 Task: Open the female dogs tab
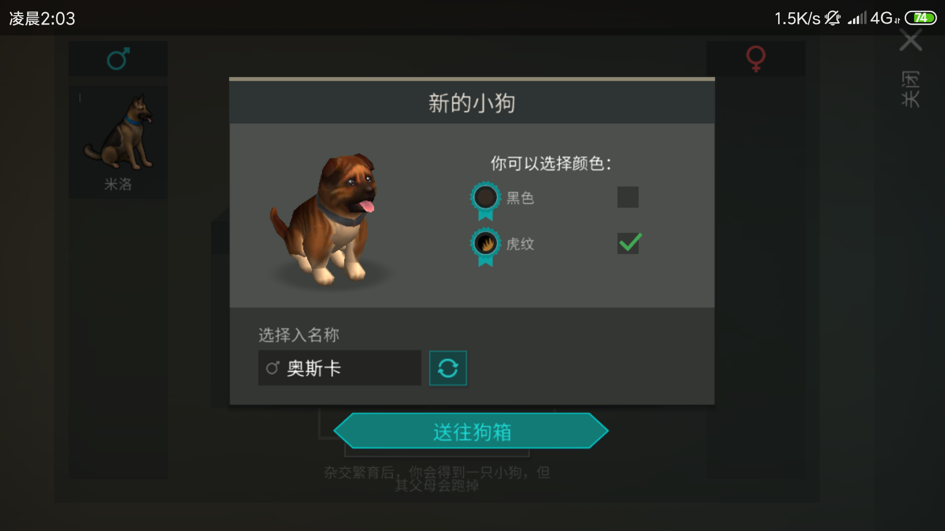pyautogui.click(x=756, y=59)
